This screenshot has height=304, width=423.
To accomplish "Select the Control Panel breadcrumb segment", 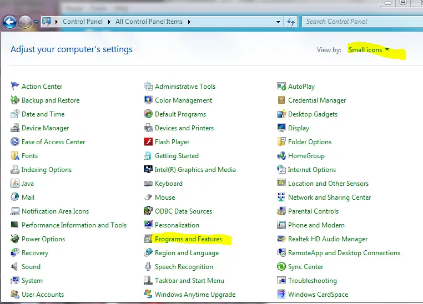I will coord(83,22).
